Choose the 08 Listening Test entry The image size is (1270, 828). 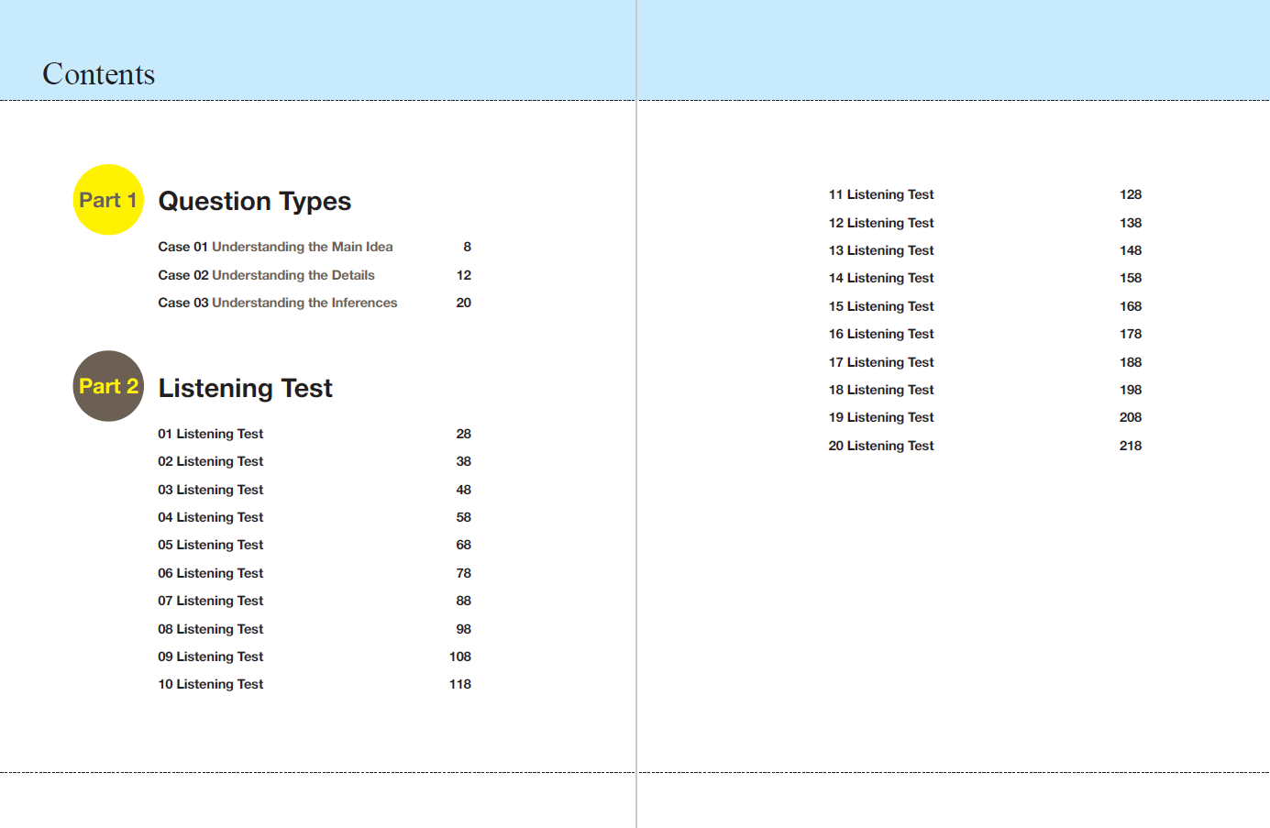click(211, 629)
